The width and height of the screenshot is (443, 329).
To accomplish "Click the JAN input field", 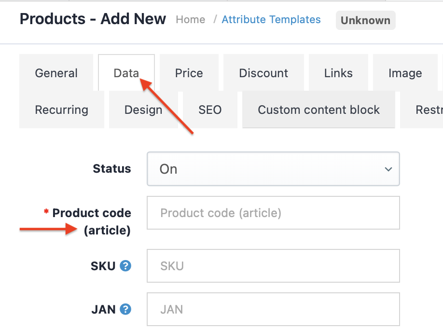I will point(273,309).
